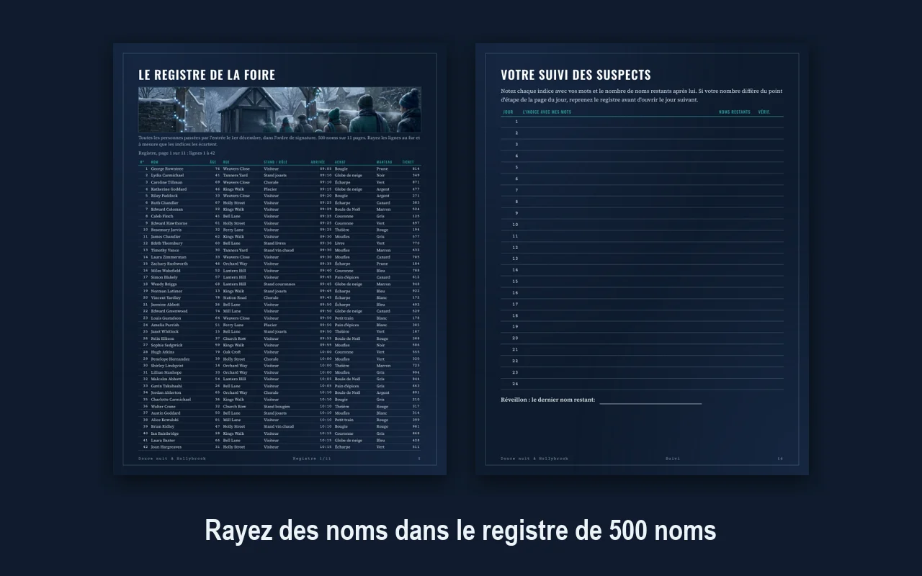The width and height of the screenshot is (922, 576).
Task: Select the name "Joan Hargreaves"
Action: (x=167, y=447)
